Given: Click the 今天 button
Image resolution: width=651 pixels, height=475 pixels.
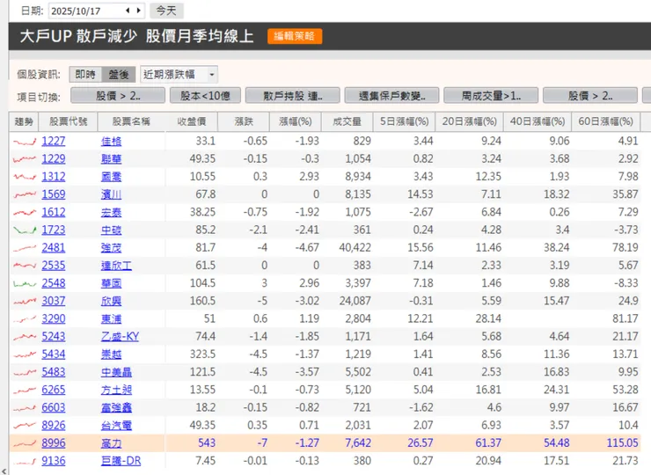Looking at the screenshot, I should (x=166, y=11).
